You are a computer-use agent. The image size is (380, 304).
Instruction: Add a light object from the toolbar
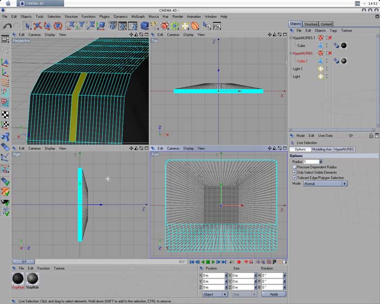[x=185, y=26]
